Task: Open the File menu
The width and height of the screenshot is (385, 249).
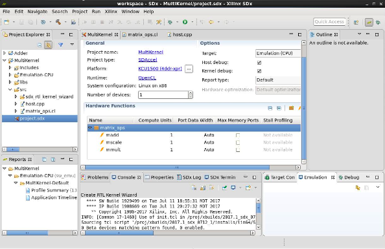Action: (6, 12)
